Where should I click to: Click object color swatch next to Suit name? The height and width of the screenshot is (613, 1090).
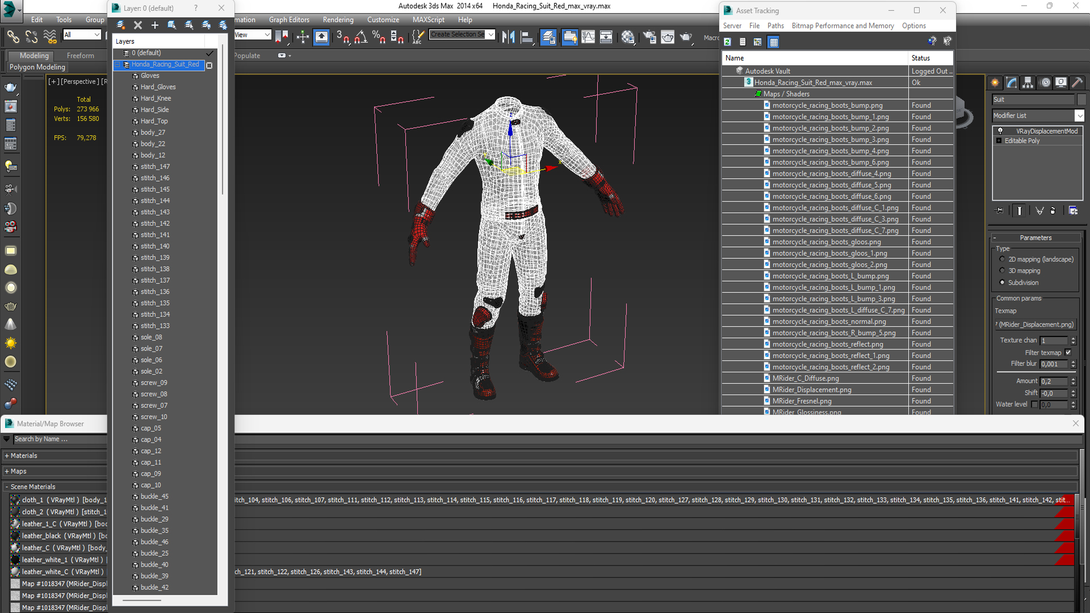pos(1081,99)
